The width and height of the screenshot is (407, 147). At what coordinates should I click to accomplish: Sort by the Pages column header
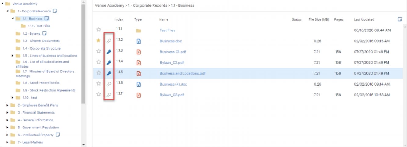pyautogui.click(x=339, y=19)
